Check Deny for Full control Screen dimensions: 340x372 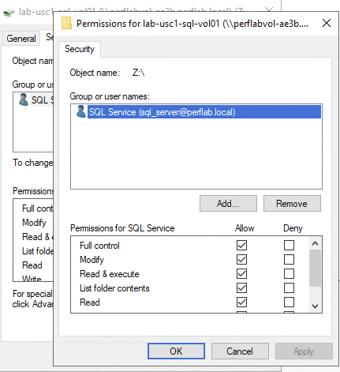coord(289,246)
